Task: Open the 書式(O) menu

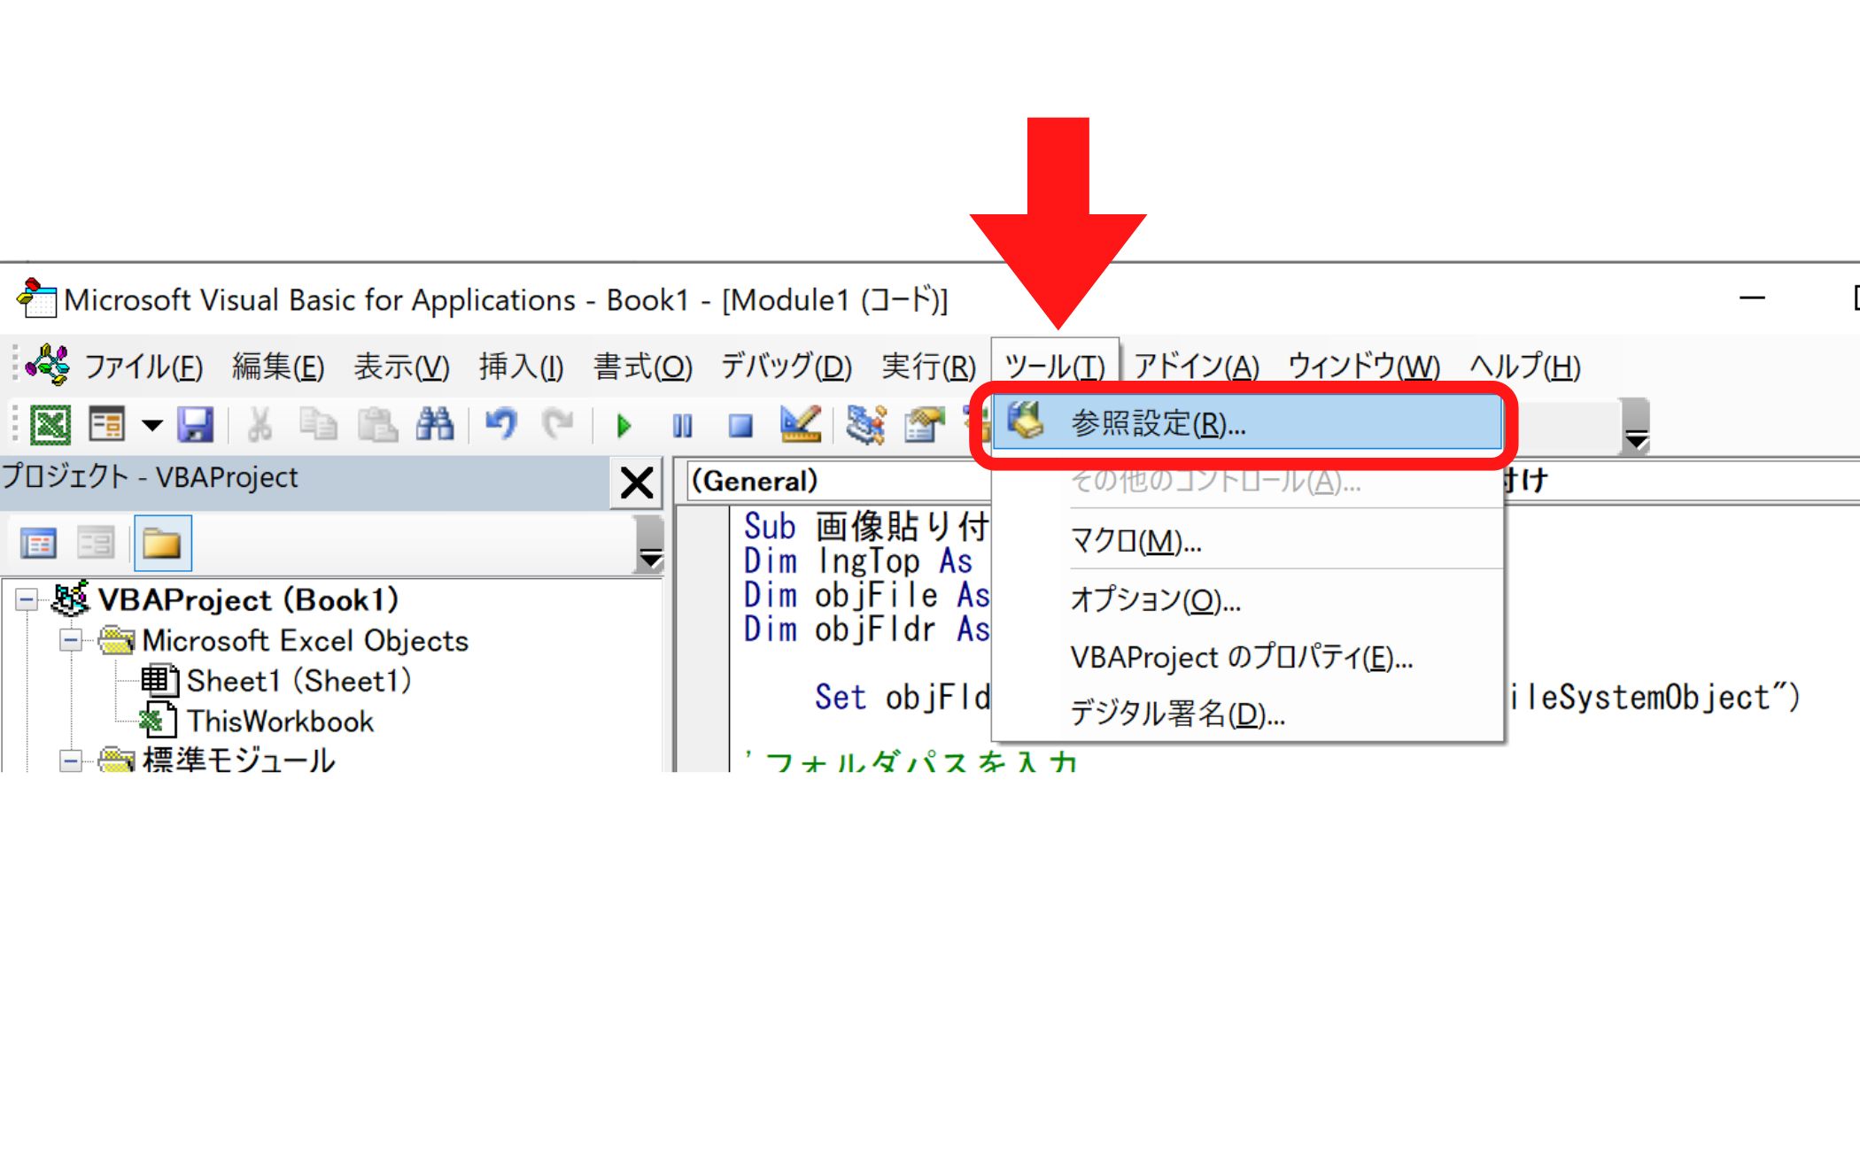Action: click(x=643, y=367)
